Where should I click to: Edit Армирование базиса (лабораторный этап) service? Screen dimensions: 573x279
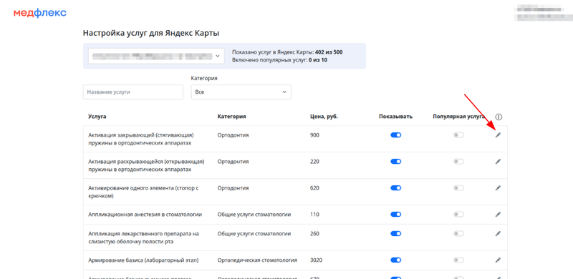pos(498,260)
